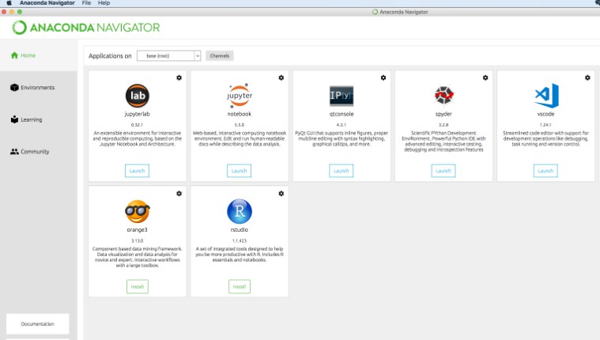
Task: Click the vscode description text
Action: click(x=545, y=138)
